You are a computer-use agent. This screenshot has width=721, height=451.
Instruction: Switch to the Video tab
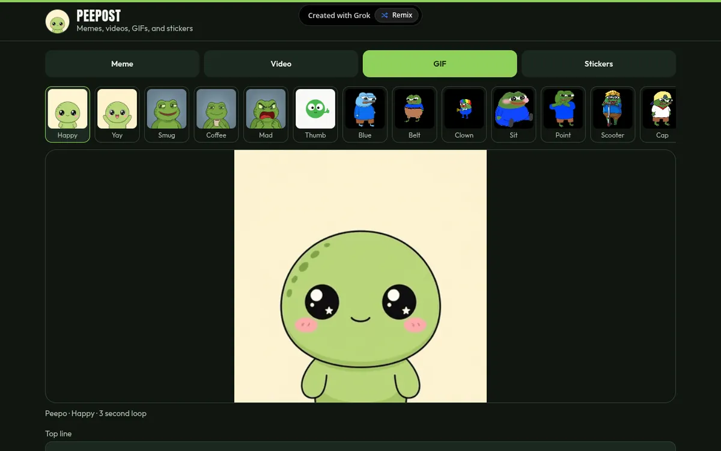tap(281, 64)
